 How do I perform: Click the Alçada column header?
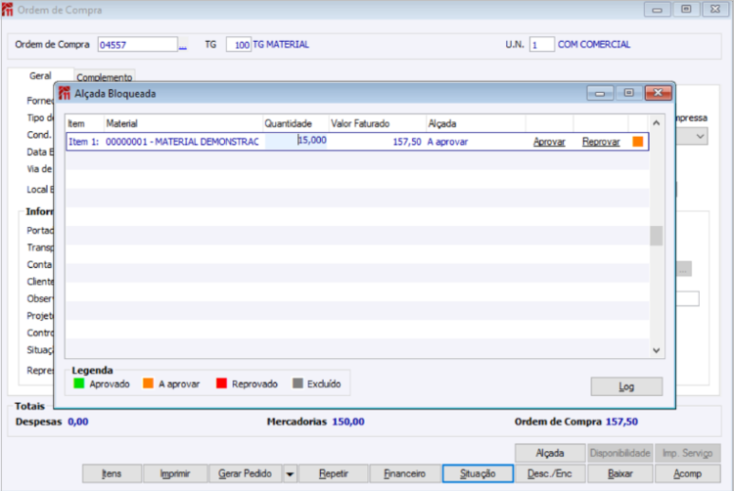442,123
